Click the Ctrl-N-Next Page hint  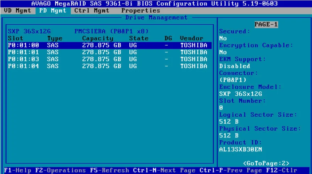coord(164,171)
